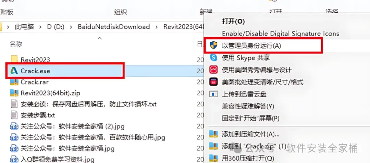Choose 用360压缩打开(Q)
This screenshot has width=370, height=163.
pyautogui.click(x=248, y=158)
